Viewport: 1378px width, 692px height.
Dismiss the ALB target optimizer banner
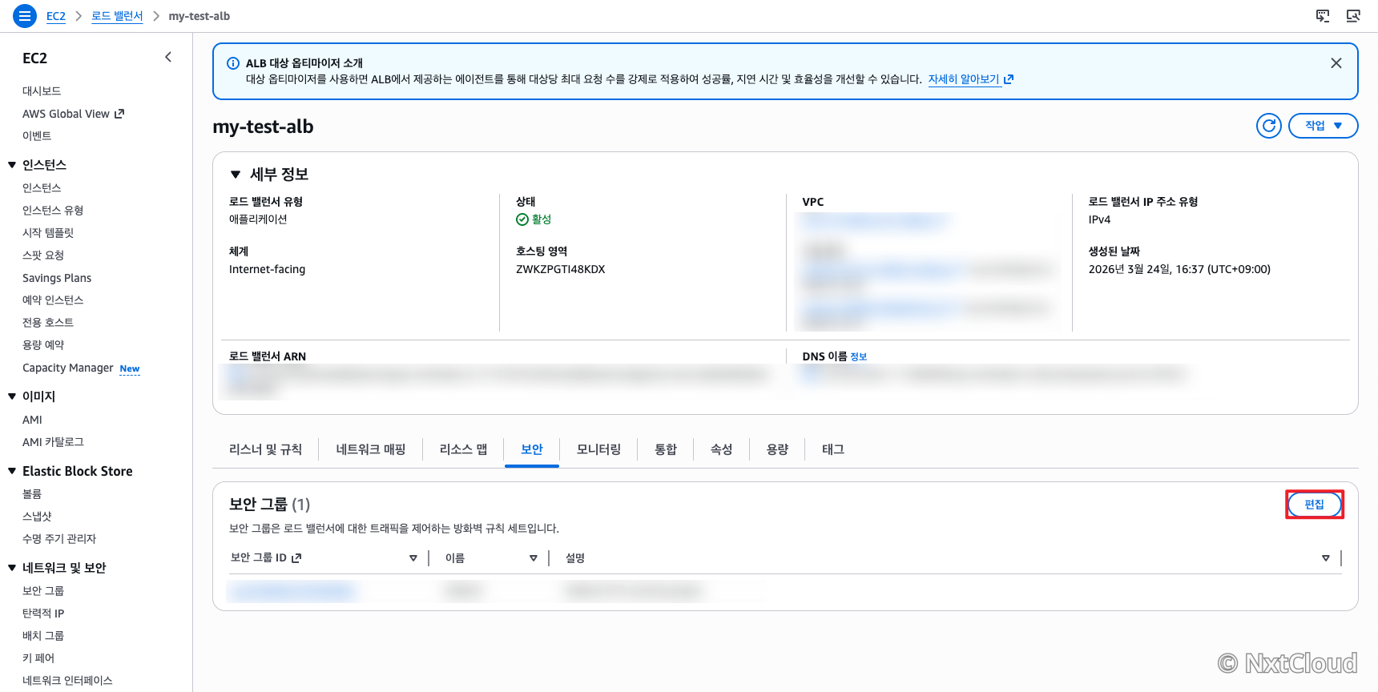click(1336, 63)
